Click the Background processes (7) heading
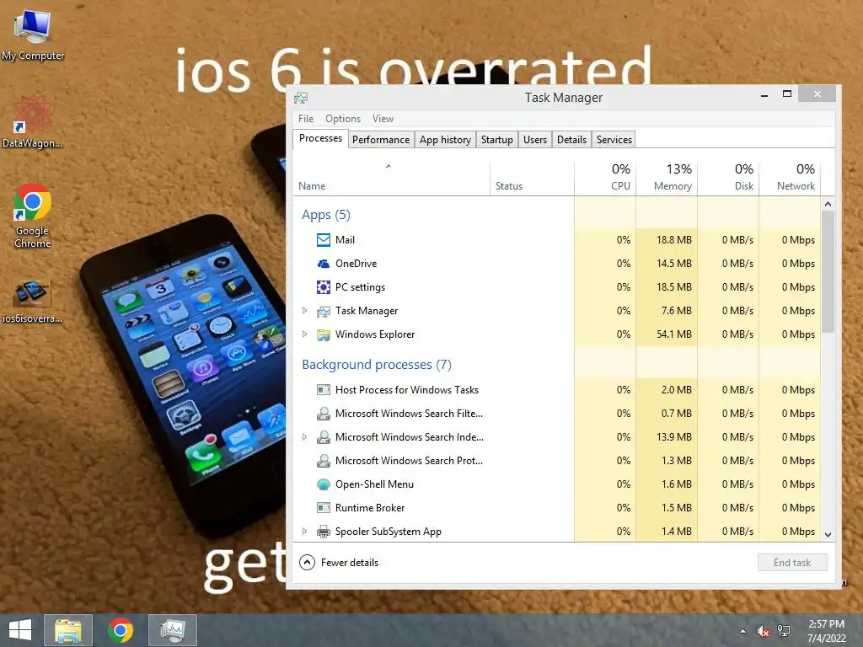 tap(377, 365)
